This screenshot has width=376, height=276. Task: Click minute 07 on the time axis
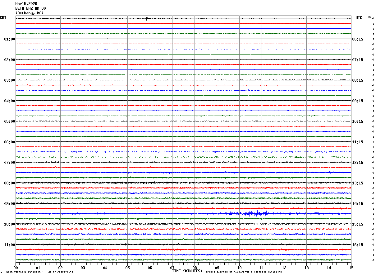tap(172, 268)
